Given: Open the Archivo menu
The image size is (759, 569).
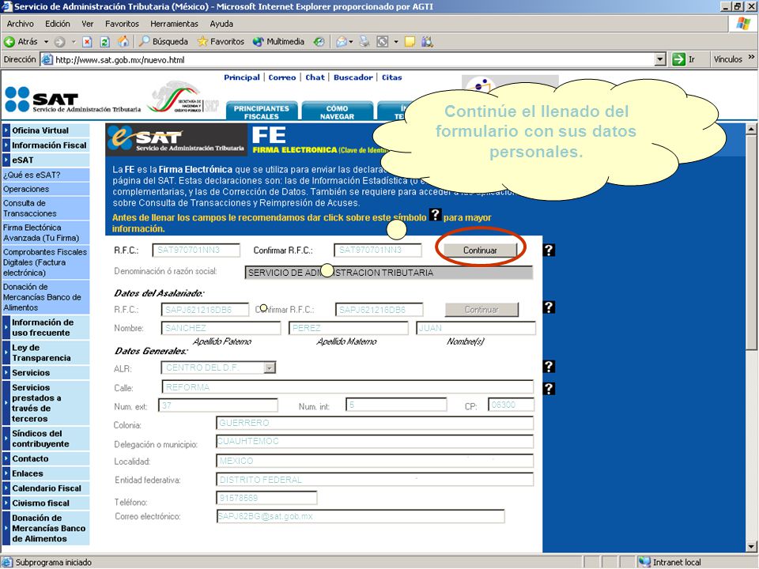Looking at the screenshot, I should tap(21, 24).
